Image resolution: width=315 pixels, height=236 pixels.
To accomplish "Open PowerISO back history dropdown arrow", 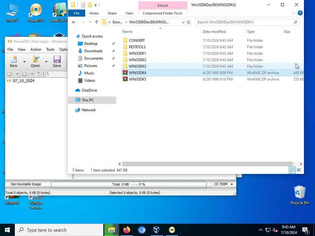I will pyautogui.click(x=17, y=74).
